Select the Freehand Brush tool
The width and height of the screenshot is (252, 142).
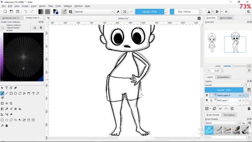click(x=2, y=93)
